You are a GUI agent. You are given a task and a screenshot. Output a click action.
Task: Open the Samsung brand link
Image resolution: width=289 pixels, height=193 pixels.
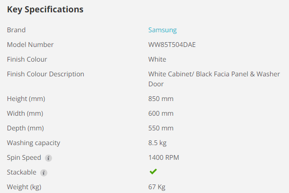pos(162,30)
